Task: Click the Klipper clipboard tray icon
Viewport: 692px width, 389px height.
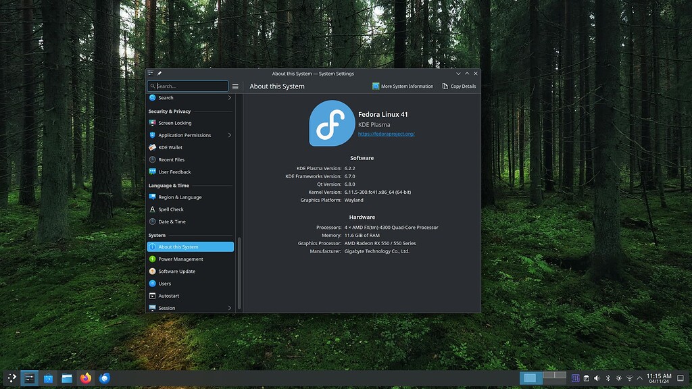Action: point(586,378)
